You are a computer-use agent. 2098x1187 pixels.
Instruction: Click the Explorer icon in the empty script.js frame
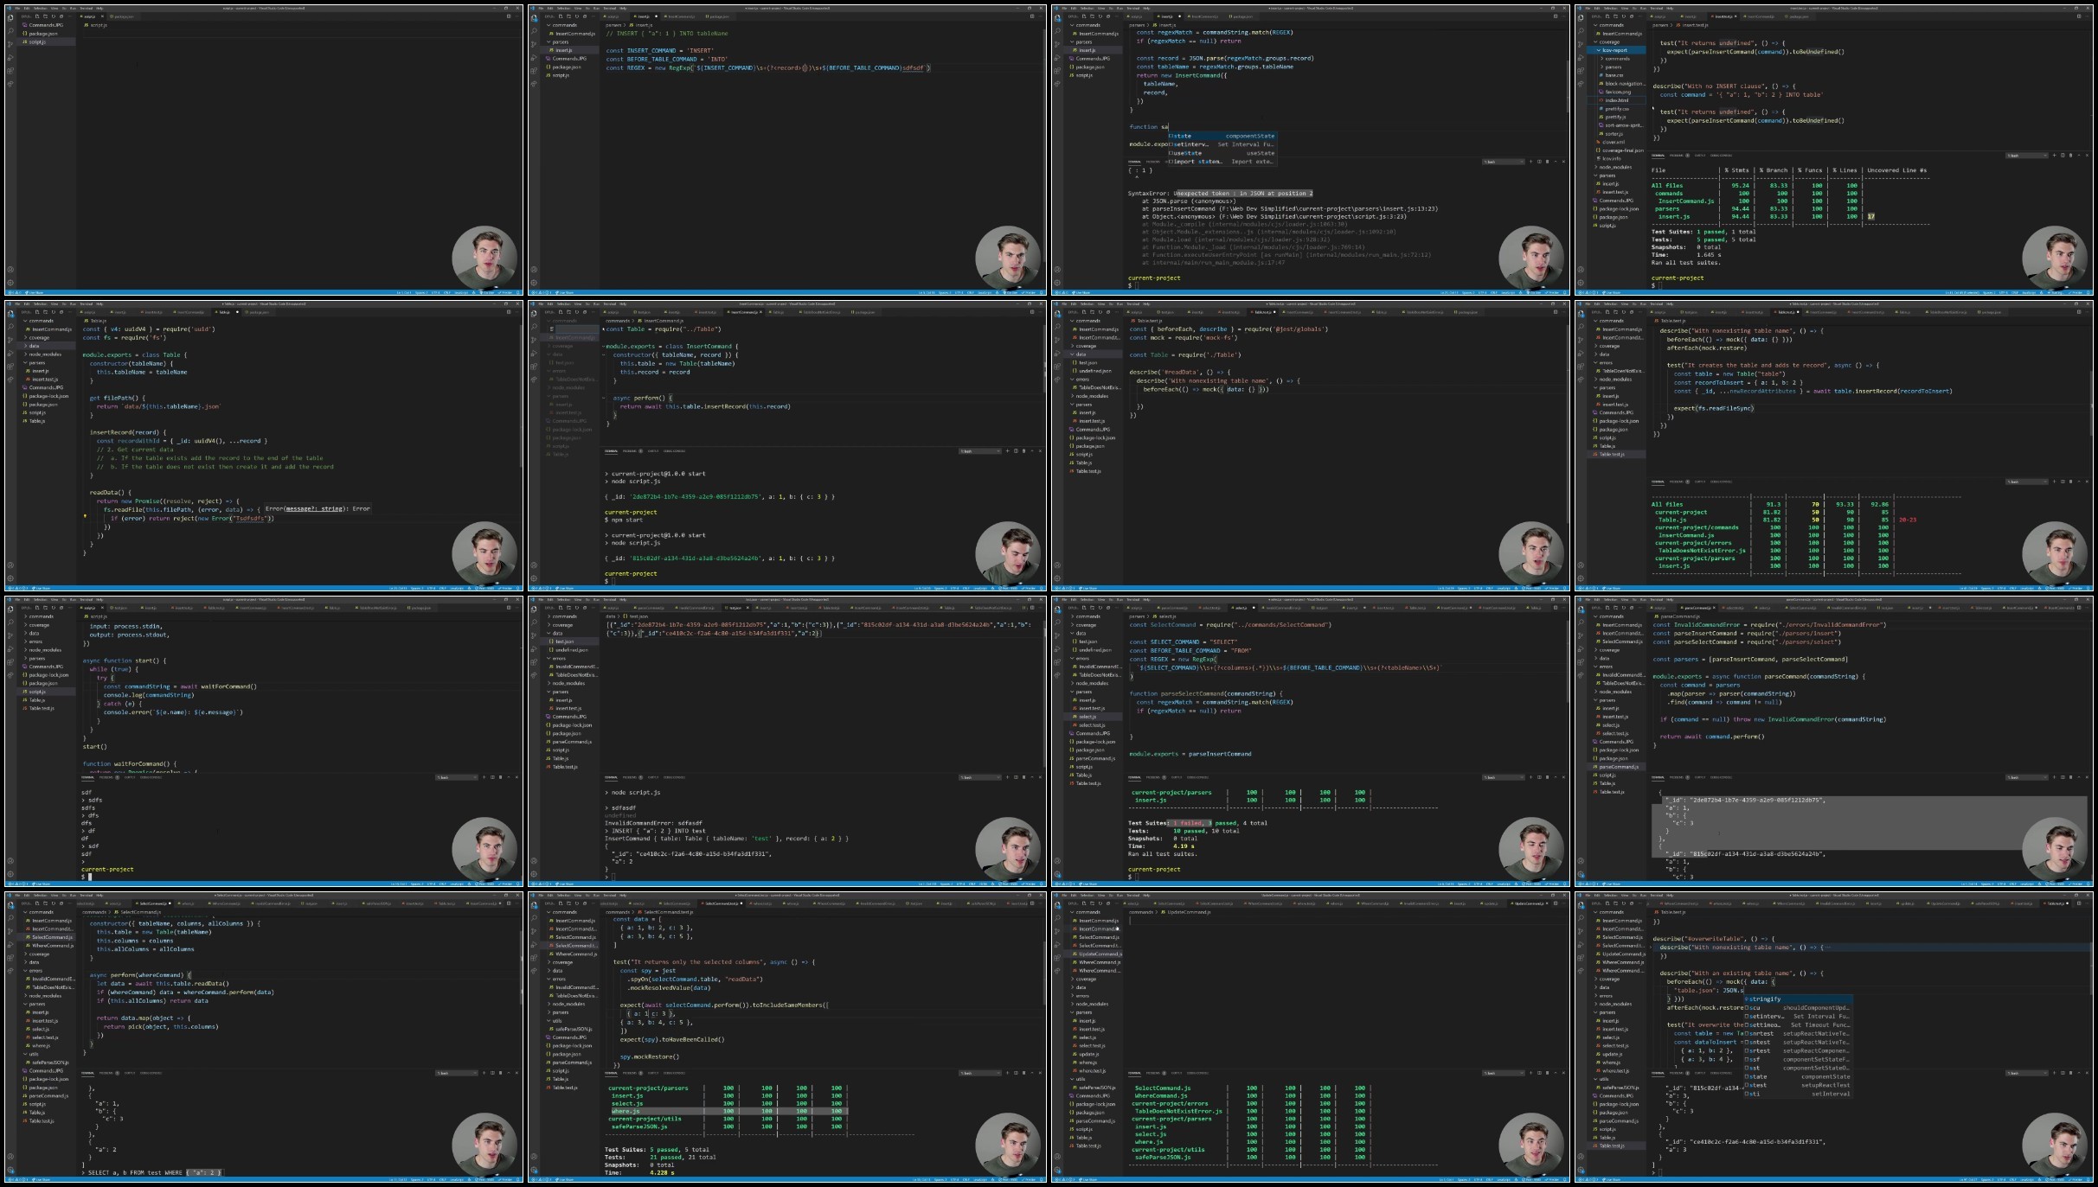coord(10,18)
